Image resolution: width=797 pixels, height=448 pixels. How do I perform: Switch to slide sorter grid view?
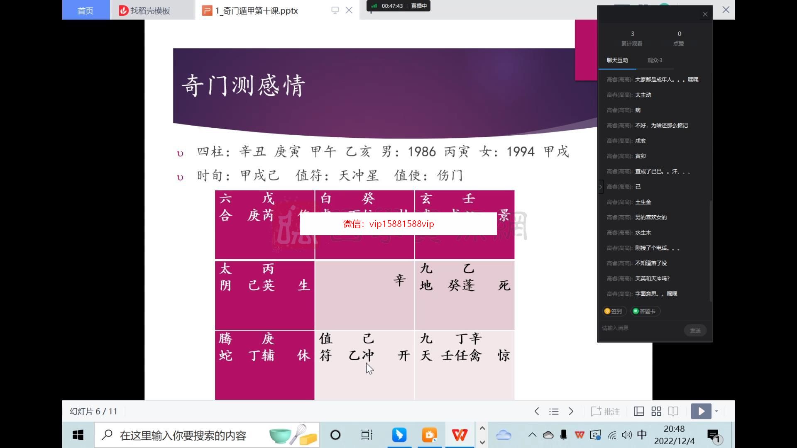click(x=656, y=411)
